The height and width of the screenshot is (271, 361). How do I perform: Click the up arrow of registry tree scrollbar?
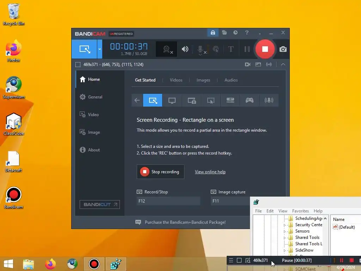pyautogui.click(x=325, y=218)
